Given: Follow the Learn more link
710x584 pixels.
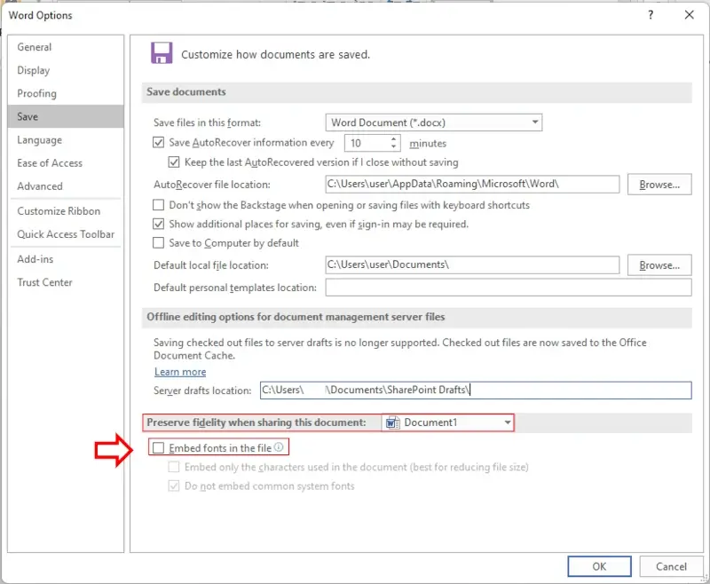Looking at the screenshot, I should [x=180, y=372].
